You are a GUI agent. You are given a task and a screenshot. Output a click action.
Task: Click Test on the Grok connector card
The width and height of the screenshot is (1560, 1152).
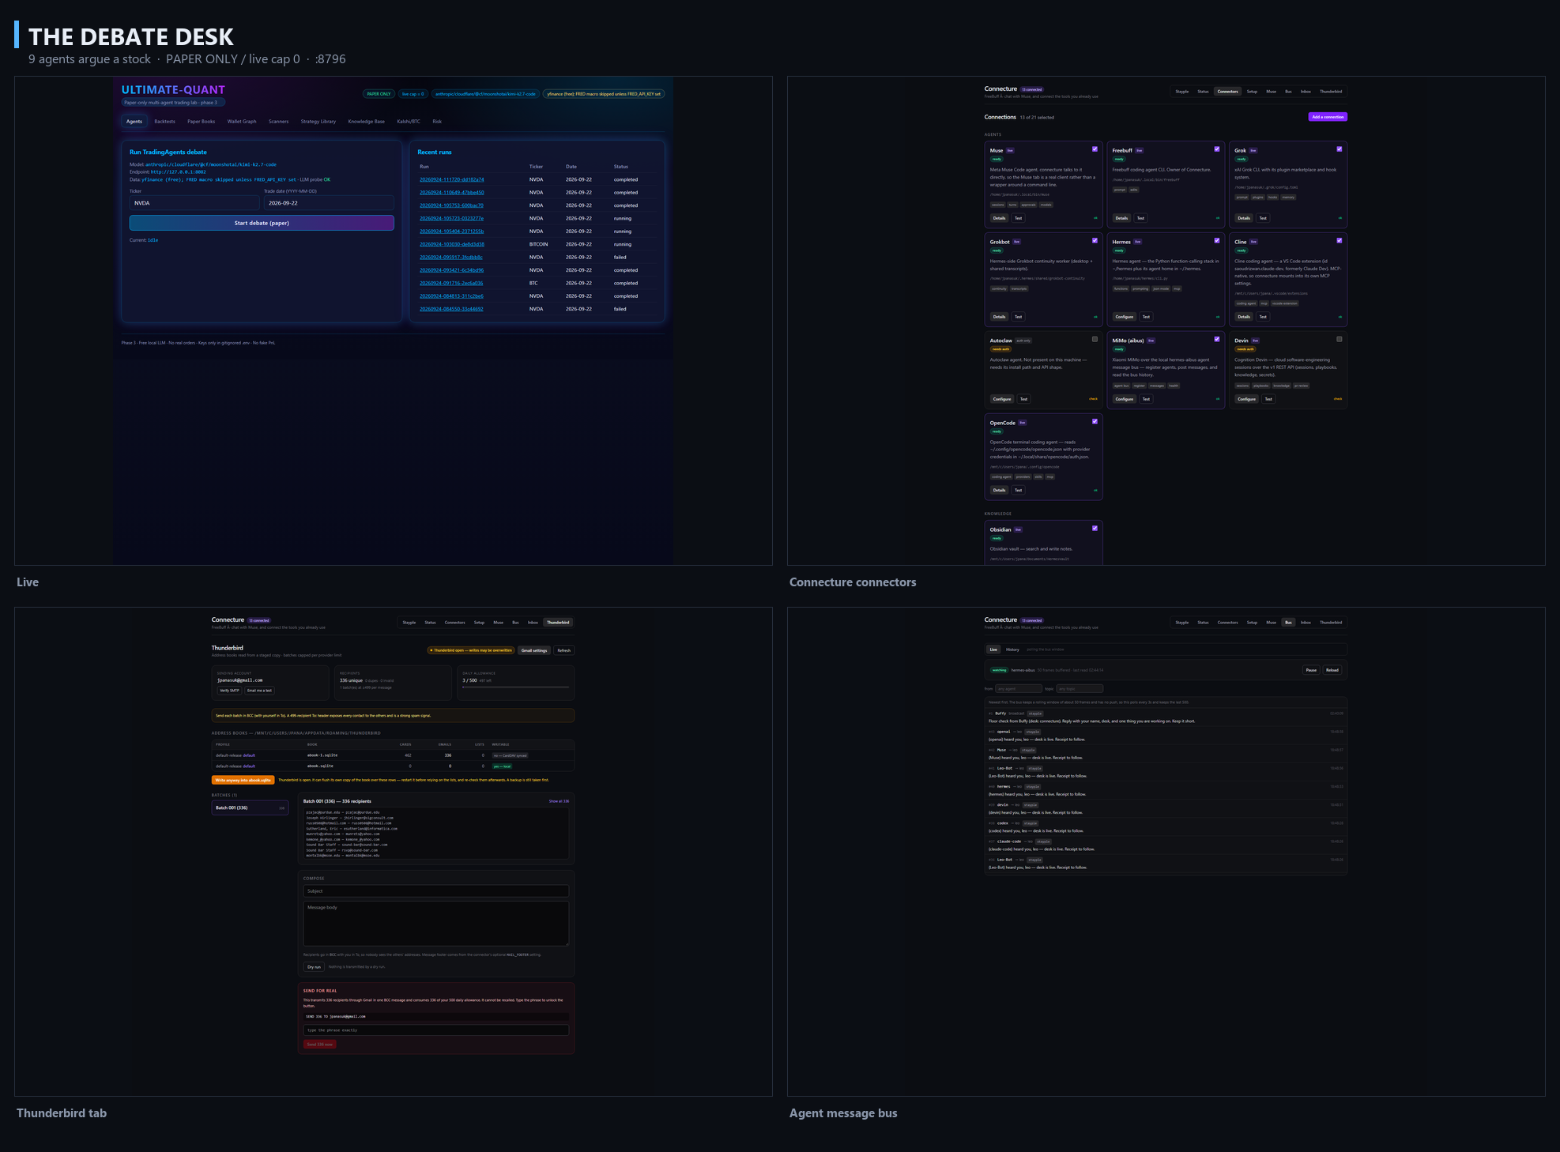tap(1263, 218)
